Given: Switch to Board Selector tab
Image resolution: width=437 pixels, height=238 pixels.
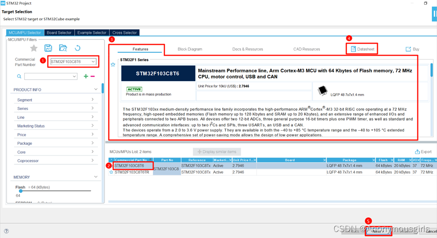Looking at the screenshot, I should click(59, 32).
